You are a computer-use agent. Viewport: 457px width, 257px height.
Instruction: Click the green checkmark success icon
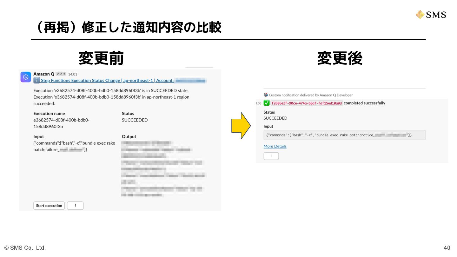tap(267, 103)
